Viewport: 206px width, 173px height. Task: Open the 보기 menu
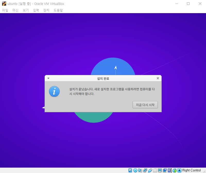point(25,10)
